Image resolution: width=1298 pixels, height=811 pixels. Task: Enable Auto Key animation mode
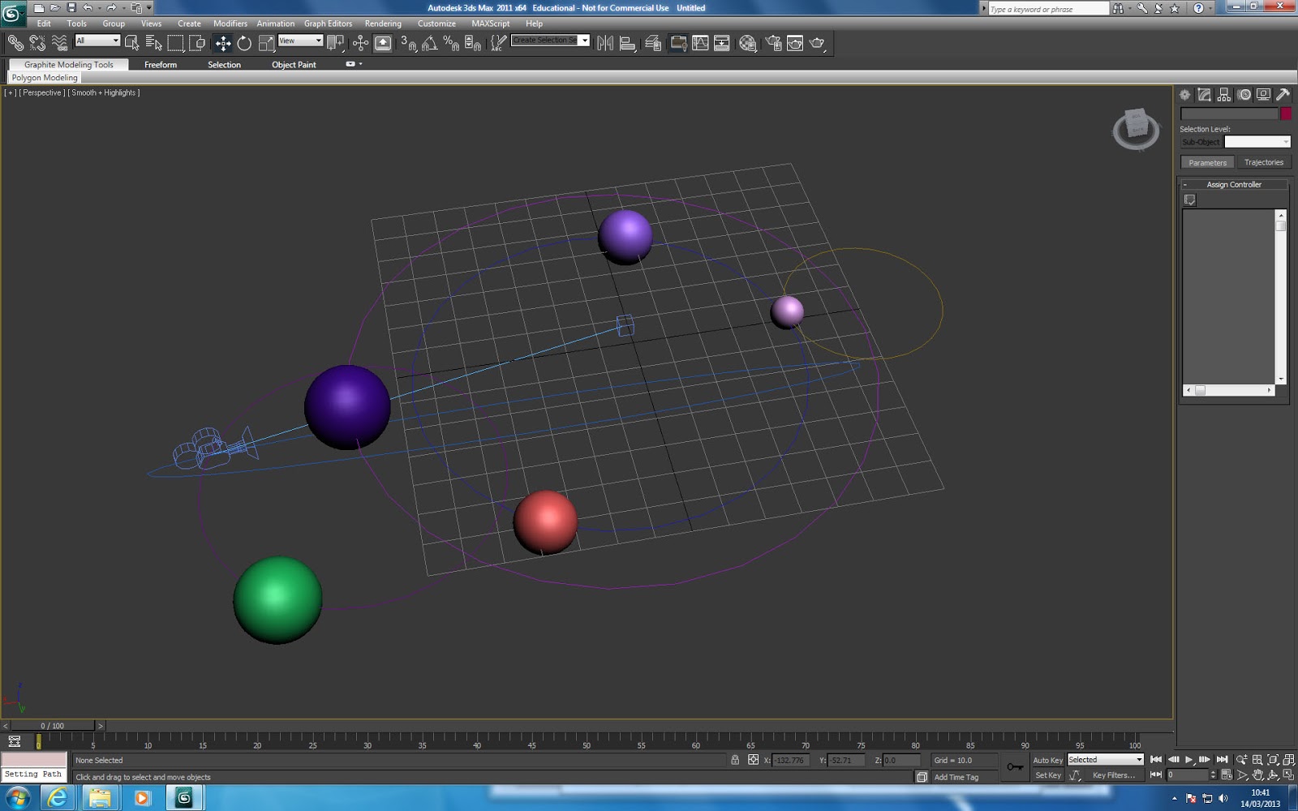pyautogui.click(x=1047, y=760)
